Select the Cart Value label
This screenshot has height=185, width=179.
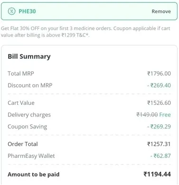coord(21,103)
